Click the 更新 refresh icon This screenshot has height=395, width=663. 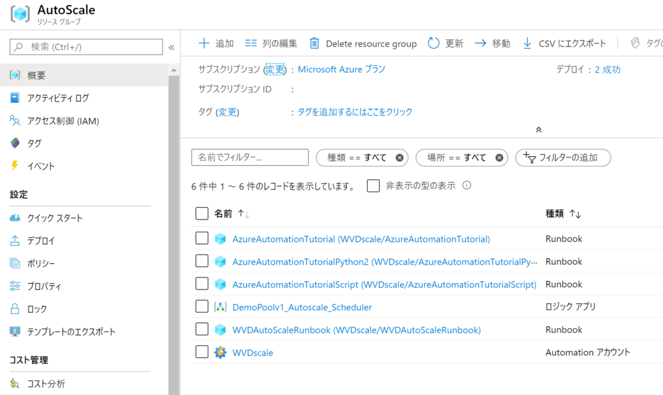433,43
